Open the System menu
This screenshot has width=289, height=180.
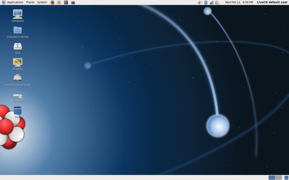click(42, 3)
